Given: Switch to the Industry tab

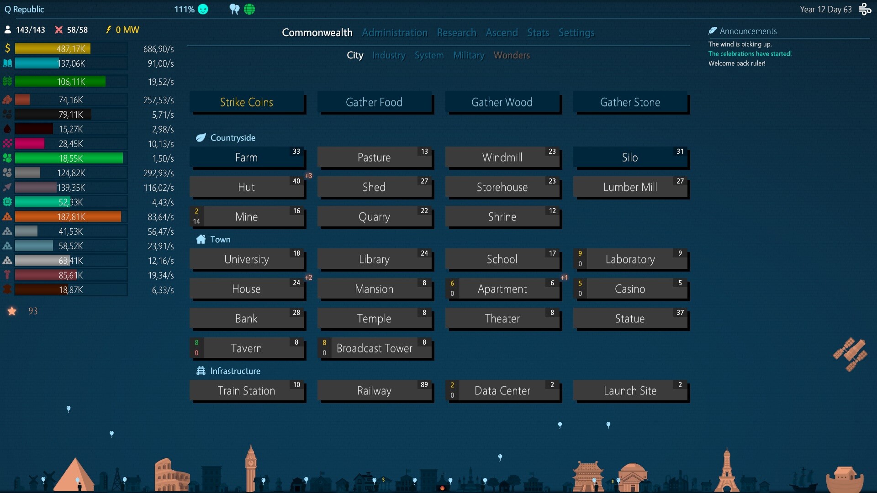Looking at the screenshot, I should tap(388, 55).
